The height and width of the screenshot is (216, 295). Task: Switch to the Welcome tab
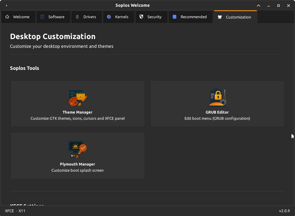(18, 17)
